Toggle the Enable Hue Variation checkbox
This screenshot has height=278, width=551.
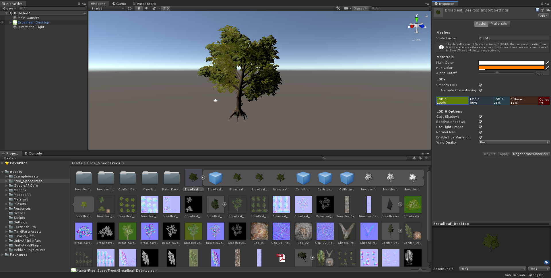tap(480, 137)
